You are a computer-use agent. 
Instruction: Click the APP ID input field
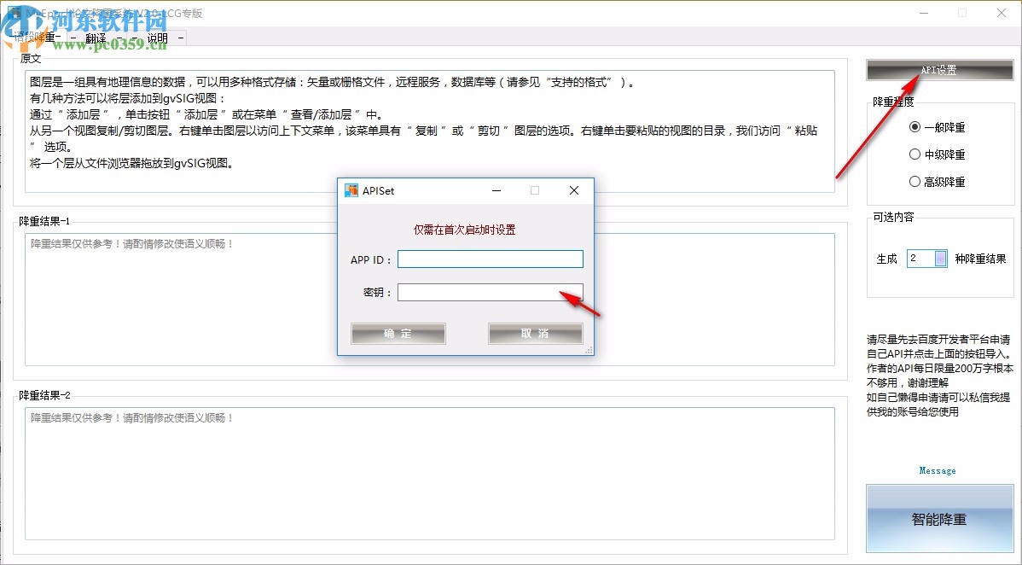click(490, 259)
